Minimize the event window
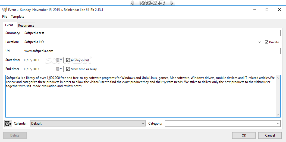The width and height of the screenshot is (286, 142). 254,10
